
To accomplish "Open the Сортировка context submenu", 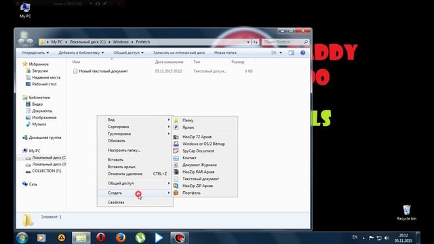I will [135, 127].
